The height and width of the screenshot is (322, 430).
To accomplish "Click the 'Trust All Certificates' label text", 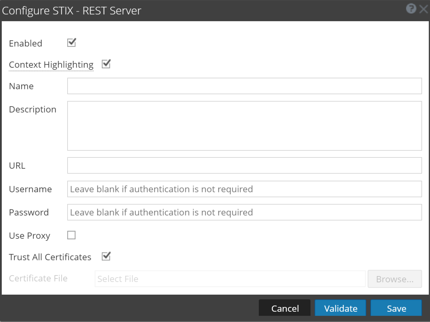I will point(50,257).
